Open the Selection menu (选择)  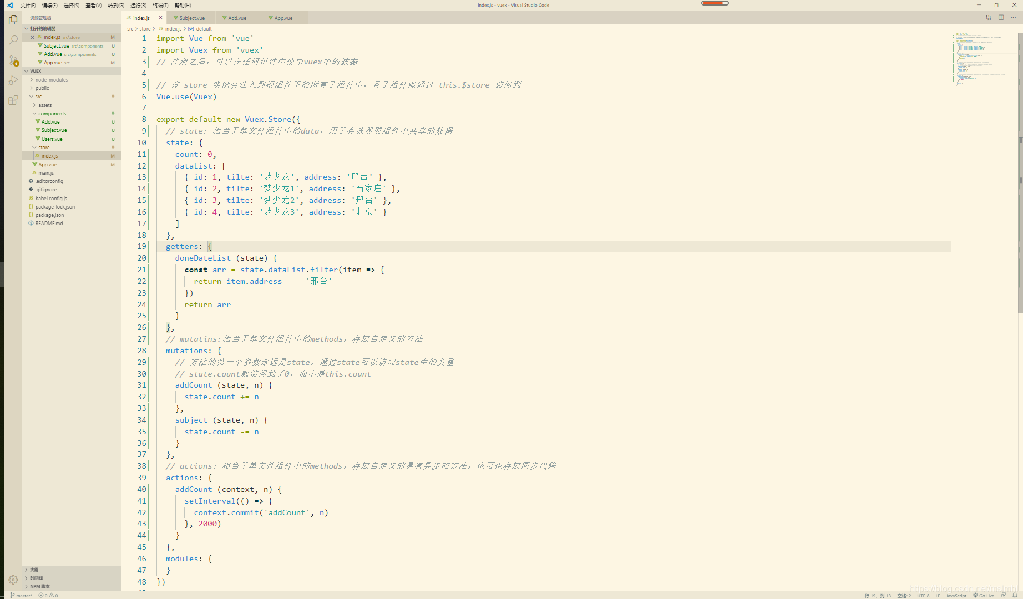pos(71,5)
